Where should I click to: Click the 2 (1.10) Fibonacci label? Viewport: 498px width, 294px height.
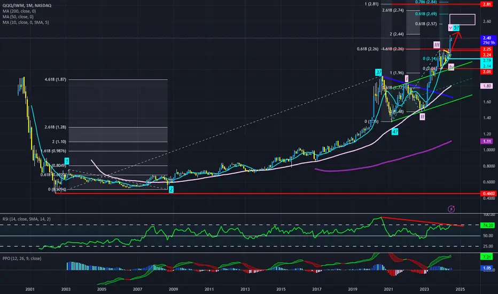[59, 142]
